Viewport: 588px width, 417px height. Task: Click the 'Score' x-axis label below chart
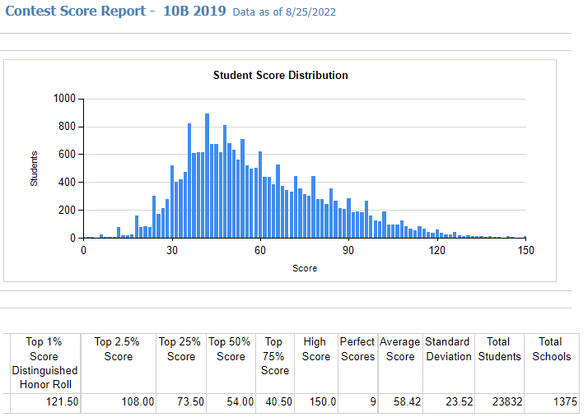point(304,268)
